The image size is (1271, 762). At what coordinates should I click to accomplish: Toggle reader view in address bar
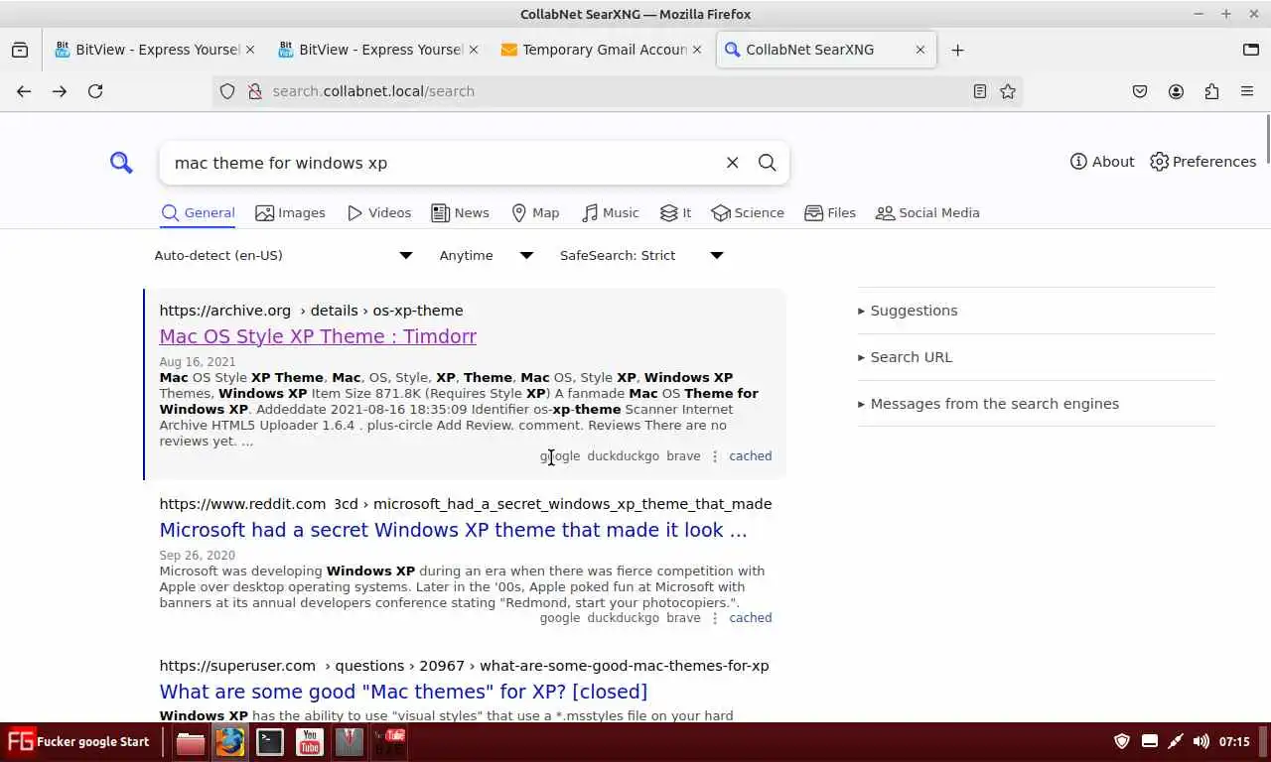click(980, 91)
